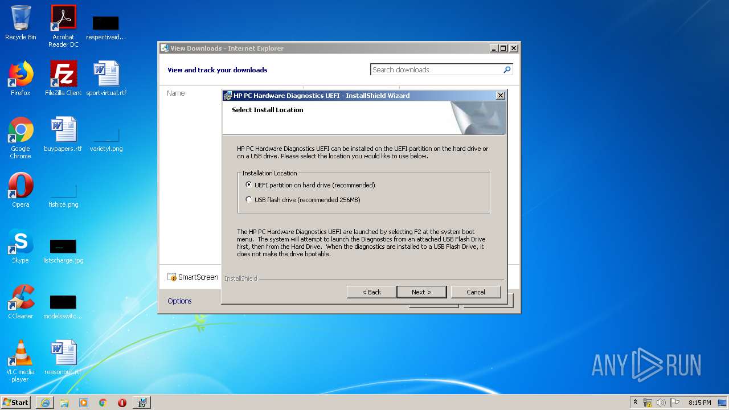Open VLC media player shortcut
Viewport: 729px width, 410px height.
[x=21, y=361]
